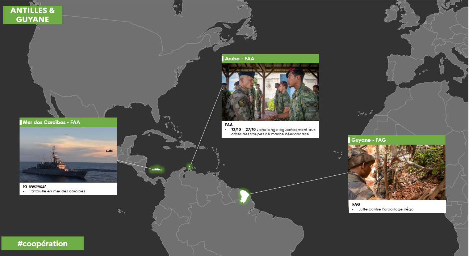Click 'Patrouille en mer des caraïbes' bullet text

pos(57,191)
